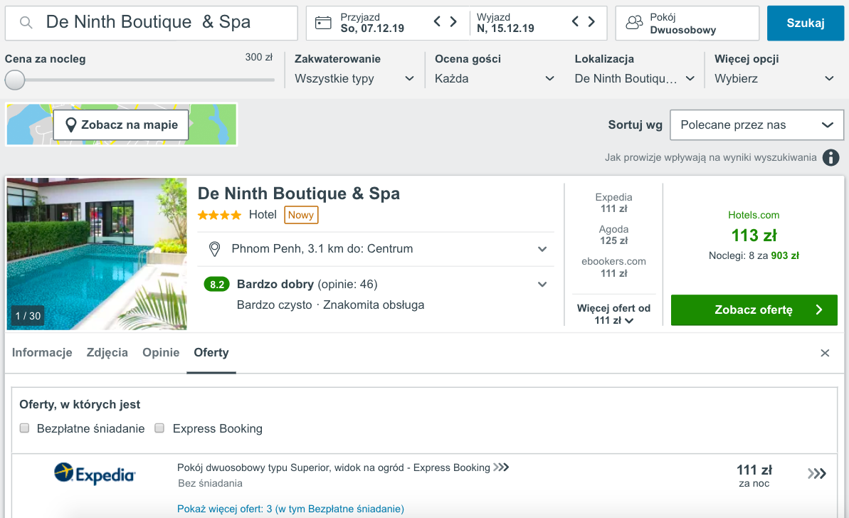Switch to the Informacje tab
Viewport: 849px width, 518px height.
coord(42,352)
